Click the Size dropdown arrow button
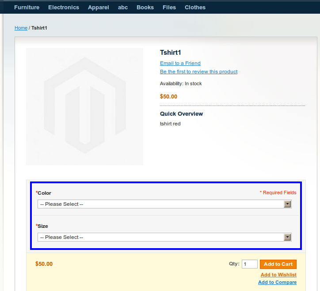This screenshot has height=291, width=320. 287,237
